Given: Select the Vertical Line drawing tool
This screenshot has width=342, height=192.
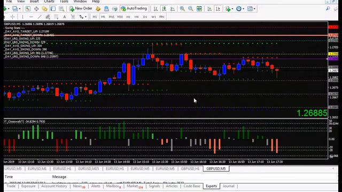Looking at the screenshot, I should tap(22, 17).
